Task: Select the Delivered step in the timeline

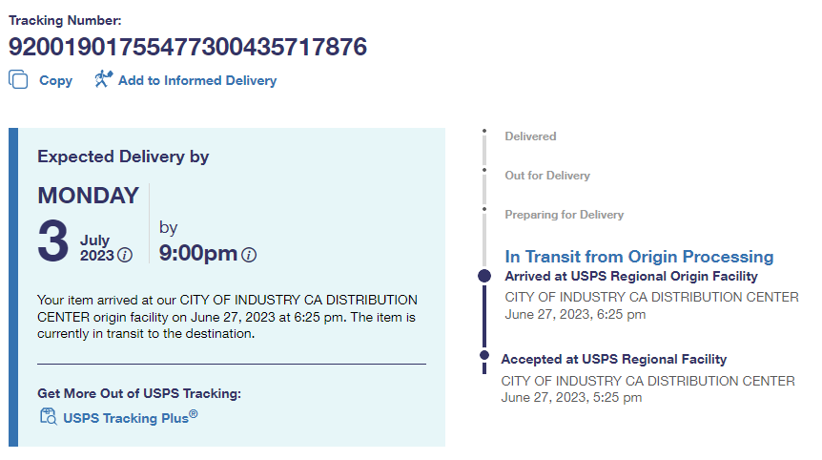Action: coord(530,136)
